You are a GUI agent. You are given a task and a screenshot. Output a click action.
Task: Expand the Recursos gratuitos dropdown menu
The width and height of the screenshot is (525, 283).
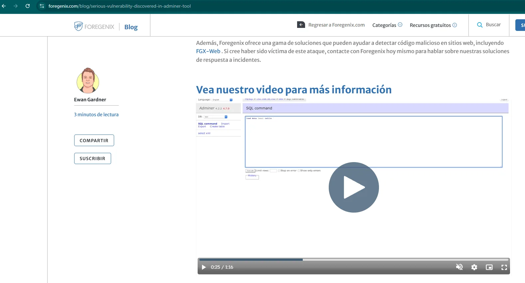(433, 25)
